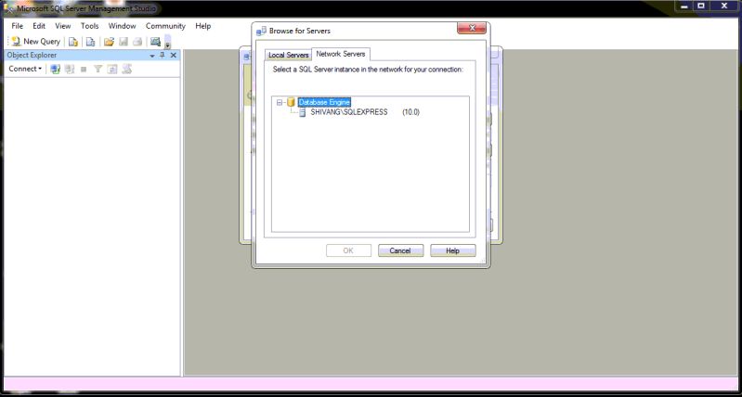Click the Help button in the dialog
This screenshot has width=742, height=397.
[452, 250]
